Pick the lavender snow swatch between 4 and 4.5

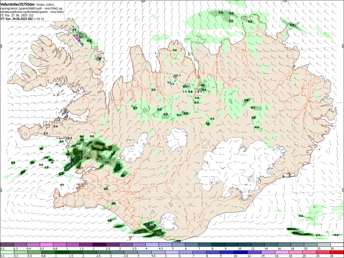point(152,245)
